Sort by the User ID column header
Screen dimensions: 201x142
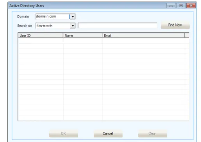[x=40, y=35]
